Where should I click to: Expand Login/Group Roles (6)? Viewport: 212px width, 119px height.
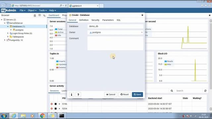pyautogui.click(x=8, y=33)
